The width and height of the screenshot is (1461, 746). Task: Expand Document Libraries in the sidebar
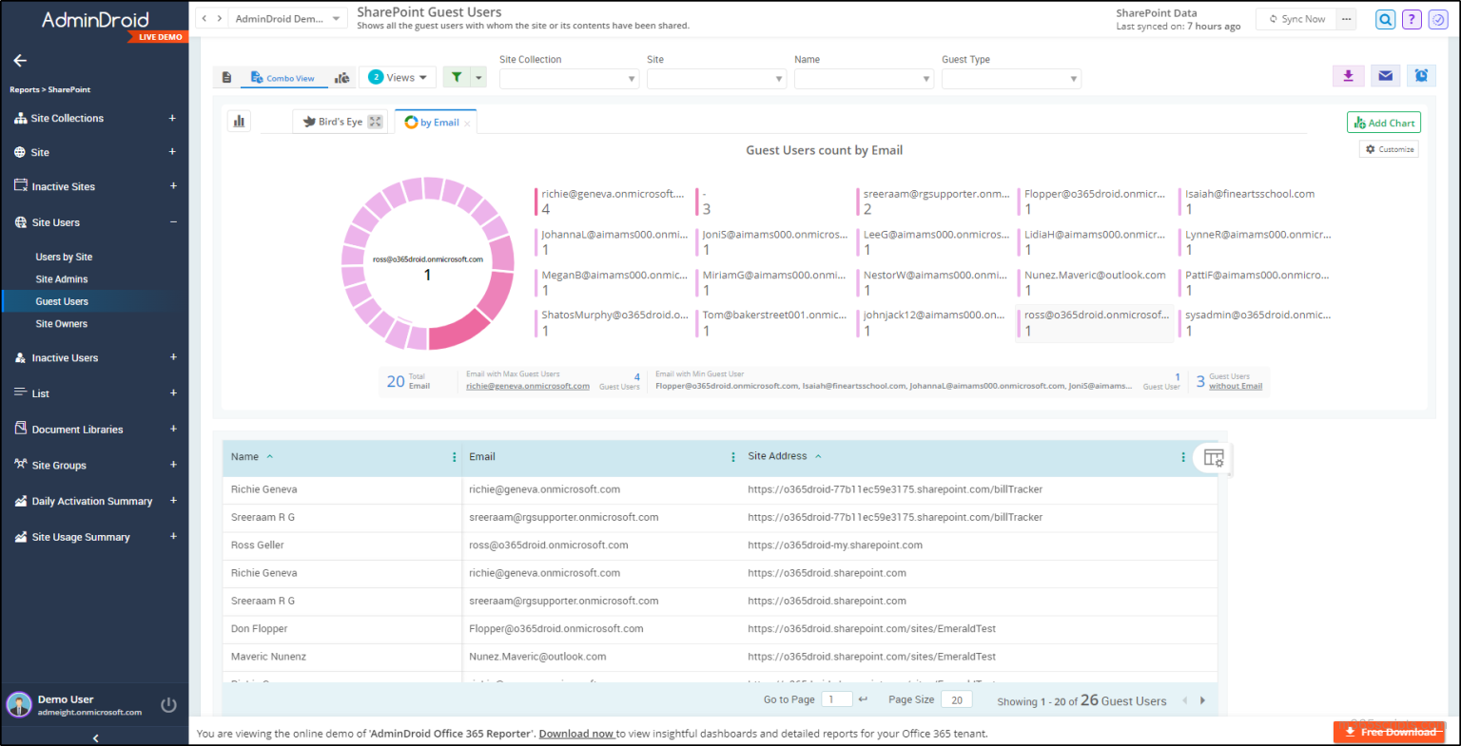click(x=173, y=429)
